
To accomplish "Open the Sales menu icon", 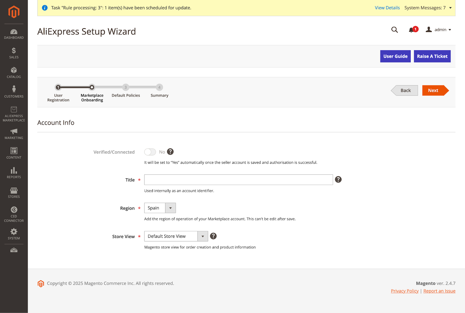I will coord(14,53).
